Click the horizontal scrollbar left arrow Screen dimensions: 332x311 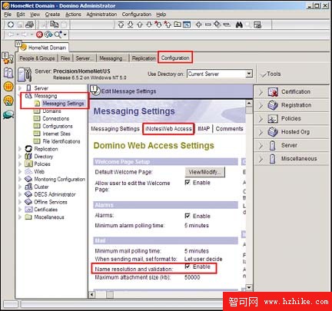[91, 295]
